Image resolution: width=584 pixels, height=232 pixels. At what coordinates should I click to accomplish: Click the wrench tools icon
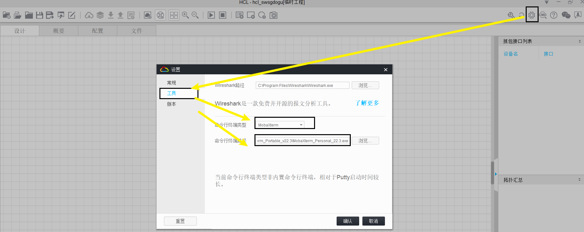click(x=511, y=15)
